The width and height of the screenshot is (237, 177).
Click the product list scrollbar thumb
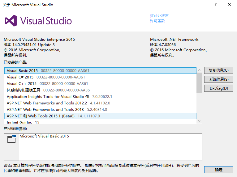[x=199, y=83]
